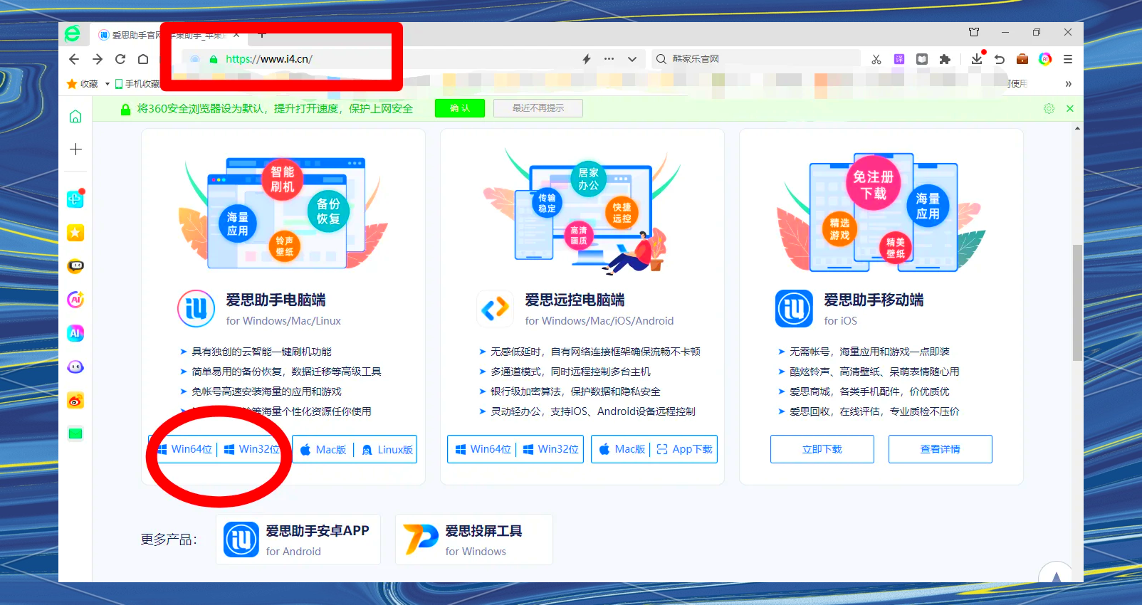Click text 爱思远控电脑端 heading
Screen dimensions: 1142x605
575,300
